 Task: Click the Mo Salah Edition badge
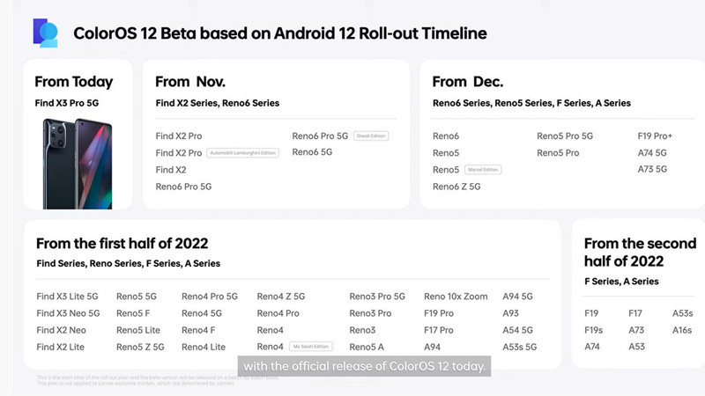click(x=311, y=347)
